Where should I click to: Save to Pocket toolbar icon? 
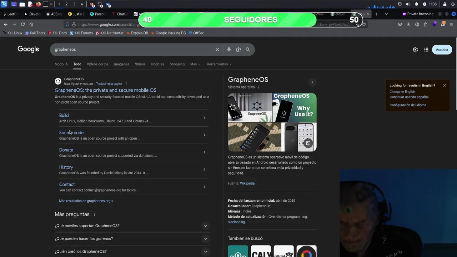pos(400,24)
